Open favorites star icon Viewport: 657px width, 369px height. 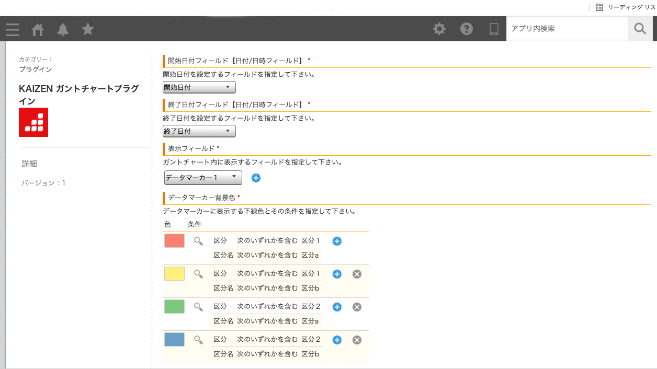[x=88, y=29]
